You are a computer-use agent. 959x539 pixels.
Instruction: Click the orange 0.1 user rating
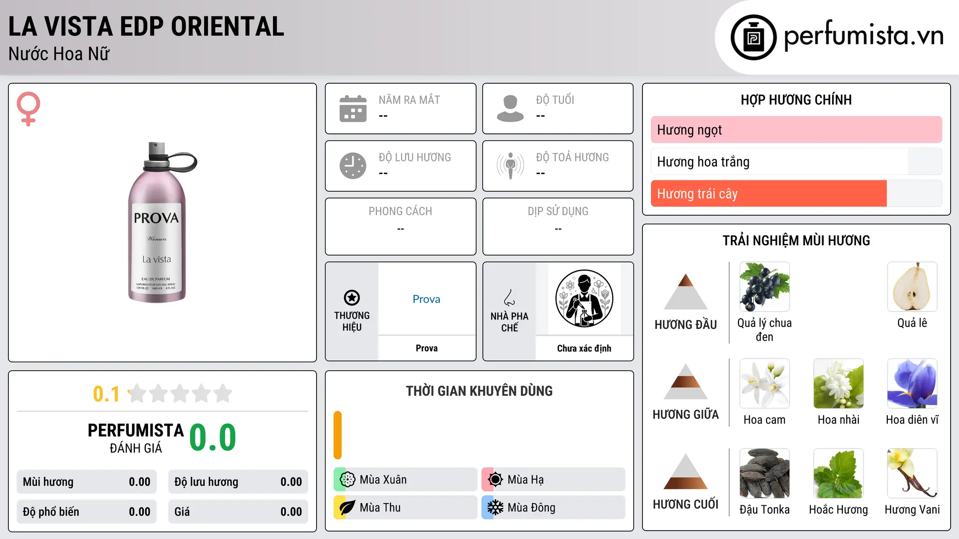(x=106, y=394)
